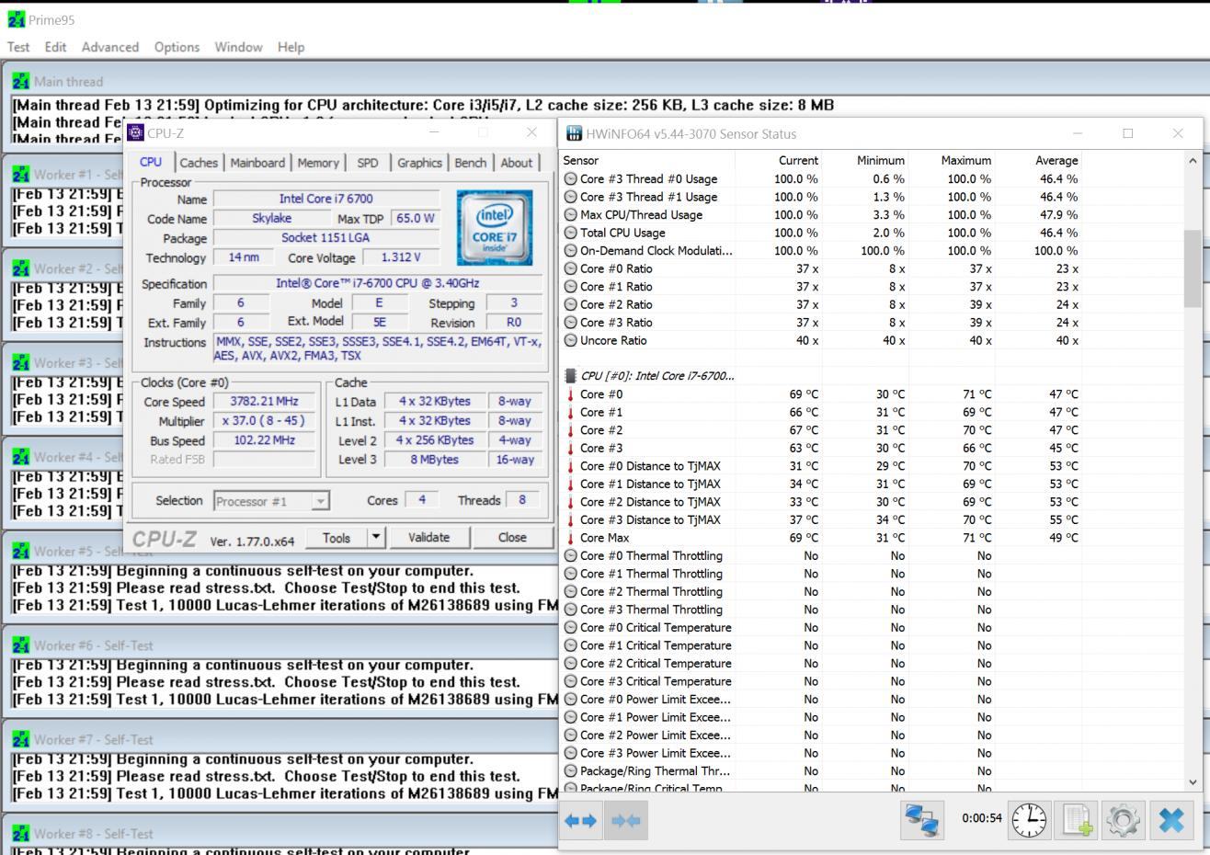The width and height of the screenshot is (1210, 855).
Task: Switch to the Graphics tab in CPU-Z
Action: click(419, 163)
